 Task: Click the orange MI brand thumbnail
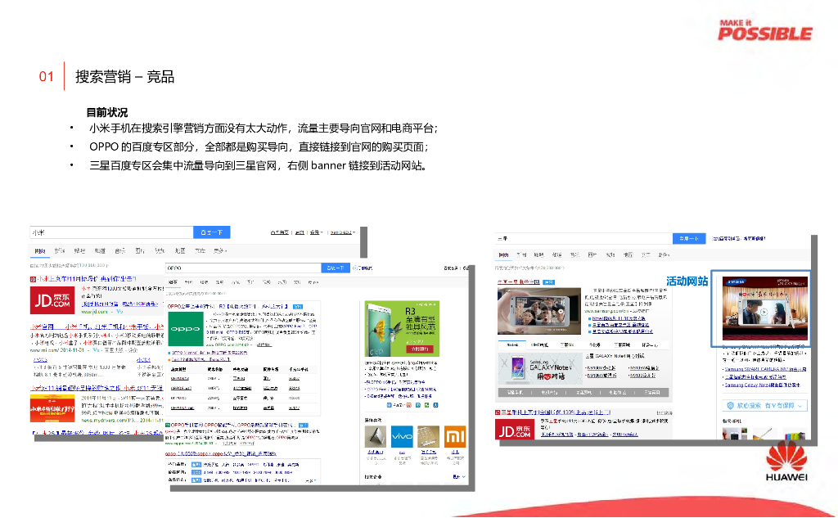click(x=455, y=437)
